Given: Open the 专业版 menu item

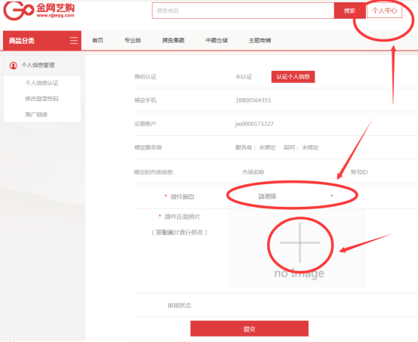Looking at the screenshot, I should pyautogui.click(x=133, y=40).
